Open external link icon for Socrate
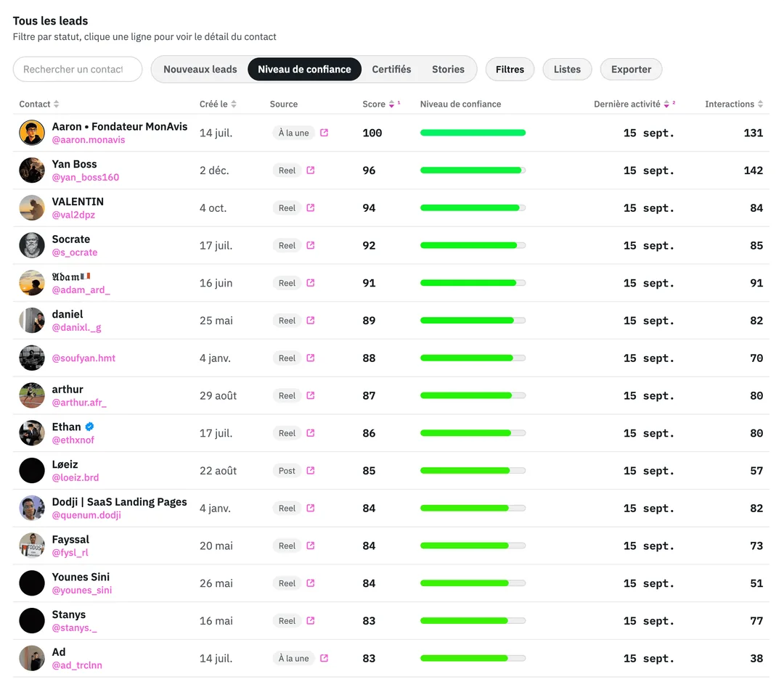Screen dimensions: 784x679 [311, 245]
